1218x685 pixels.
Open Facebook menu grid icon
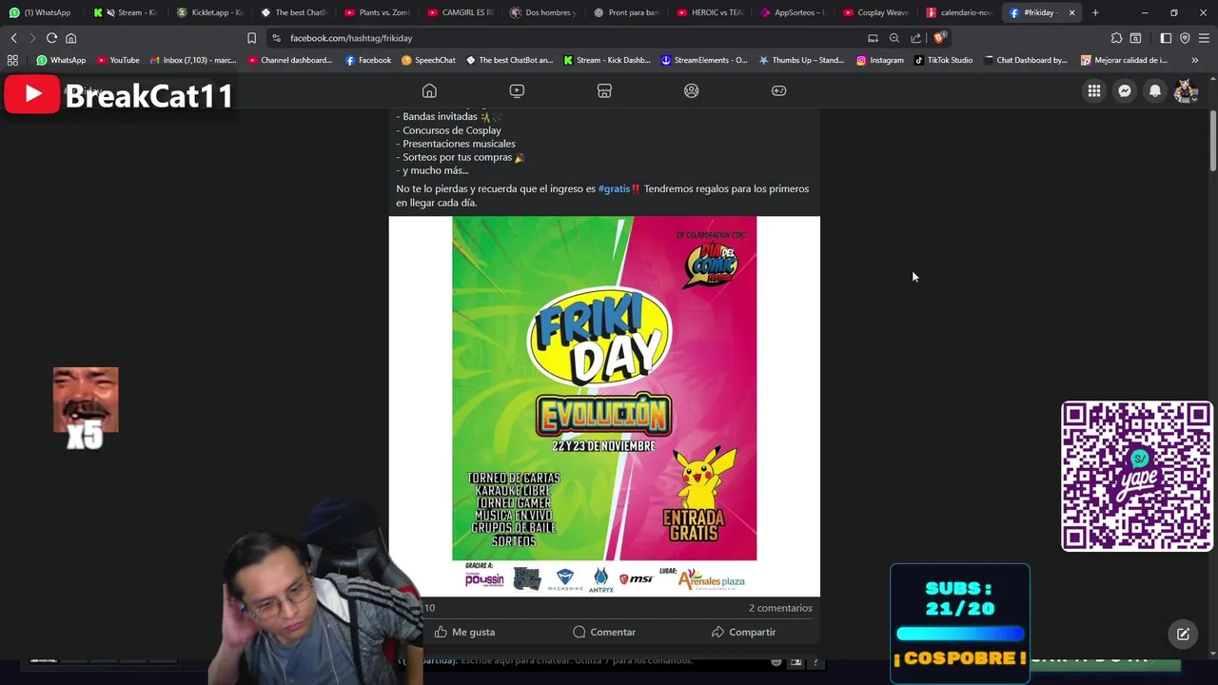click(x=1094, y=90)
